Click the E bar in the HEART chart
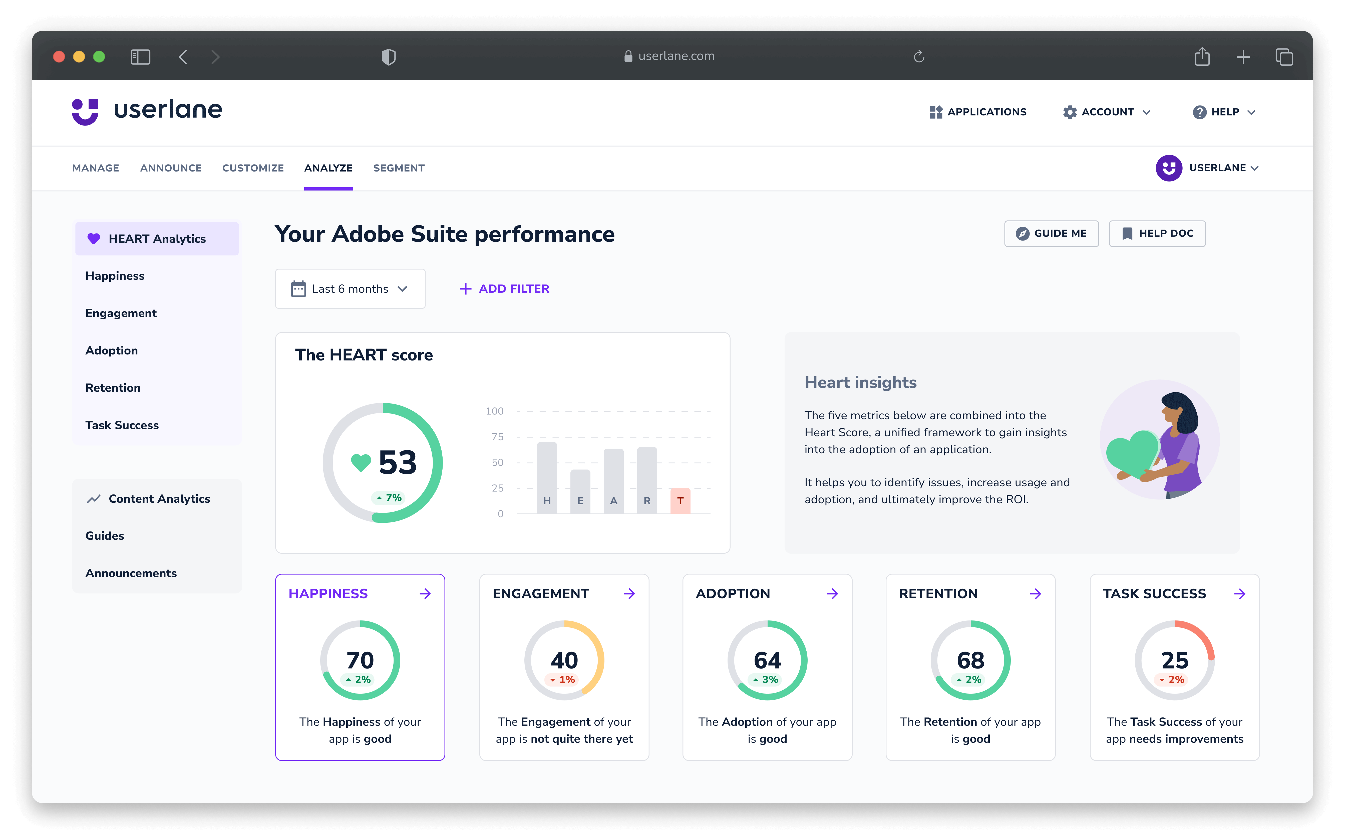The height and width of the screenshot is (839, 1345). click(x=580, y=492)
